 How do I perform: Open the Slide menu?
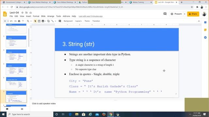[x=43, y=16]
